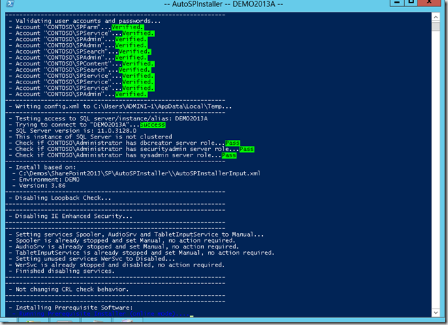Click the green "Success" connection result

point(152,125)
